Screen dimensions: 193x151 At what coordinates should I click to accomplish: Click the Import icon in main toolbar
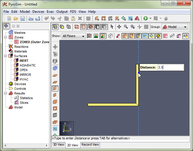click(31, 19)
